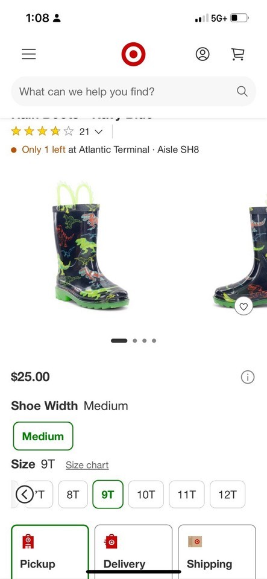Select the Pickup fulfillment tab
The width and height of the screenshot is (267, 579).
[50, 552]
